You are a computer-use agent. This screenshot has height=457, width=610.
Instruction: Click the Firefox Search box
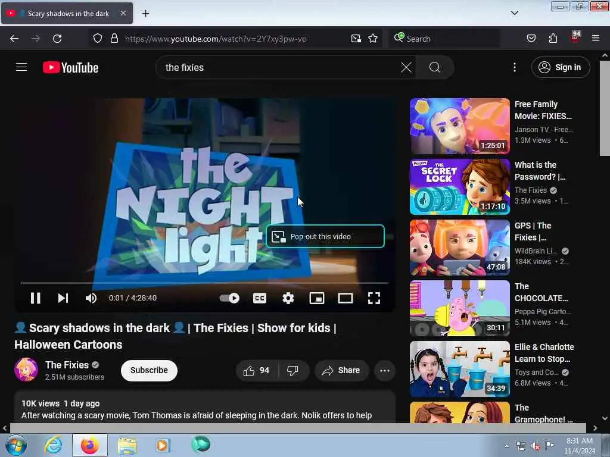[x=444, y=39]
